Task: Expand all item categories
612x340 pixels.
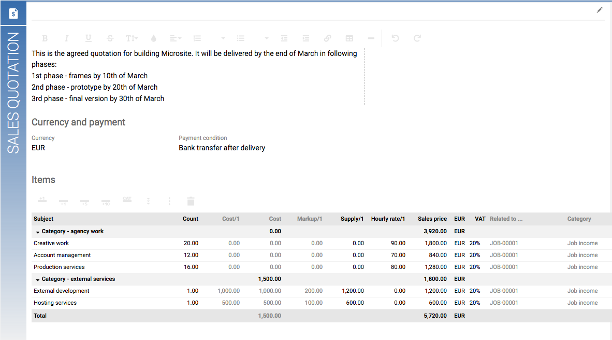Action: [148, 201]
